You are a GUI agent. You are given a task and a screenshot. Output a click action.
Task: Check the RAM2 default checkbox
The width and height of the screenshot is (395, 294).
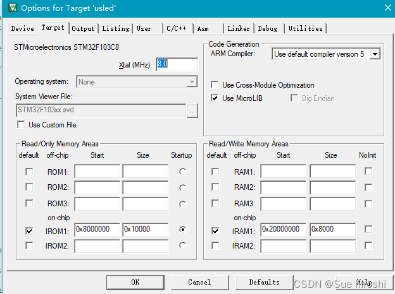click(215, 187)
